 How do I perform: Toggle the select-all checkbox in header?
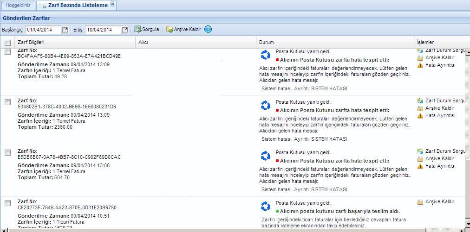pos(7,43)
